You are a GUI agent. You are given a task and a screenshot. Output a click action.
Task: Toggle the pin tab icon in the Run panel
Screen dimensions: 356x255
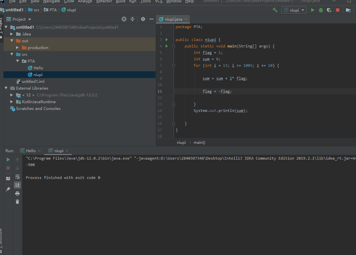pyautogui.click(x=8, y=189)
